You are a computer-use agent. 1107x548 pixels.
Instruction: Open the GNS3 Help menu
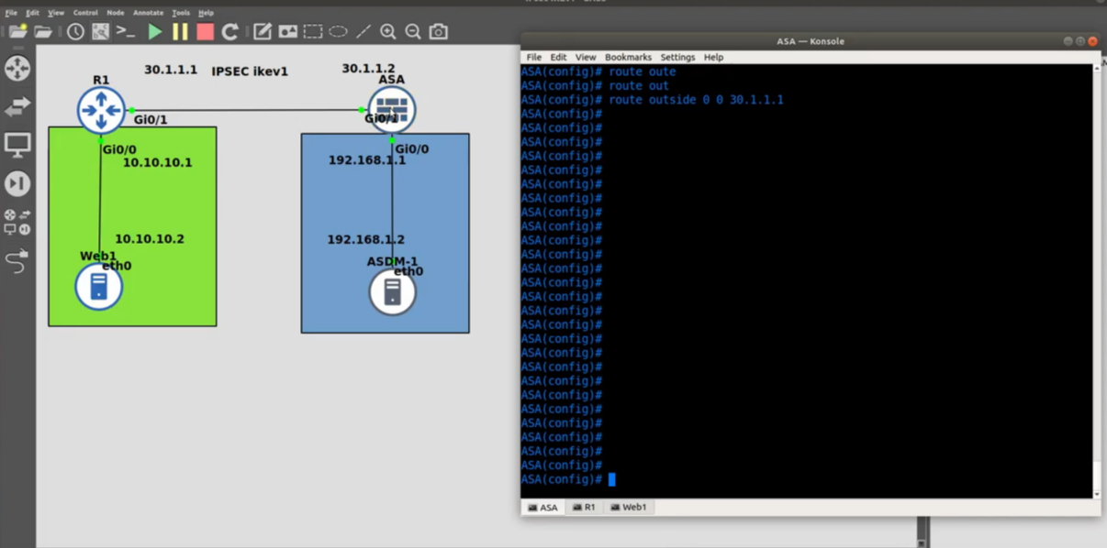206,13
